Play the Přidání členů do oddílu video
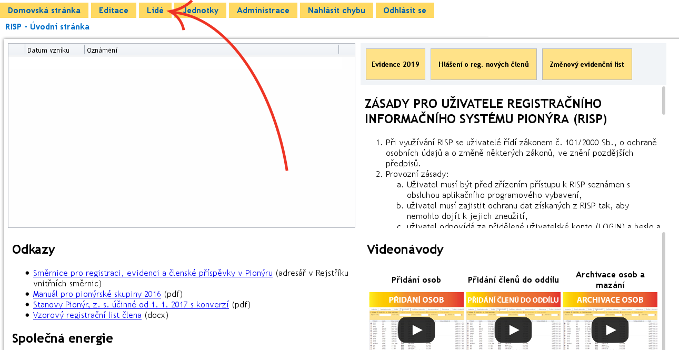The image size is (679, 350). (x=513, y=330)
